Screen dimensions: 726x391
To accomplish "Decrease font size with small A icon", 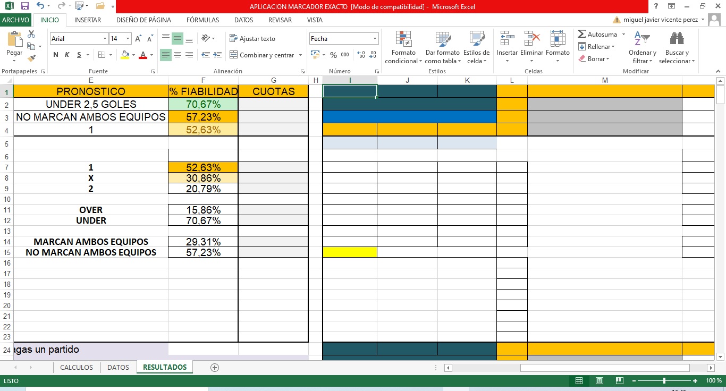I will (150, 39).
